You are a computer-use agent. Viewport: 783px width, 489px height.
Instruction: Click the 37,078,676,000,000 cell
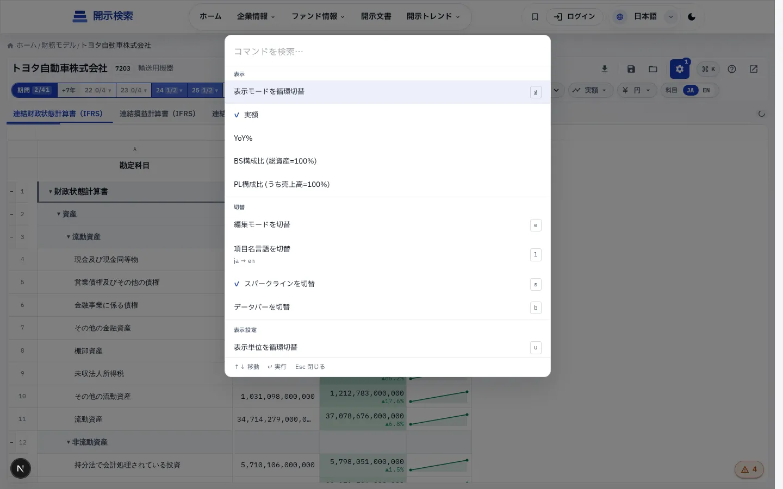coord(363,419)
